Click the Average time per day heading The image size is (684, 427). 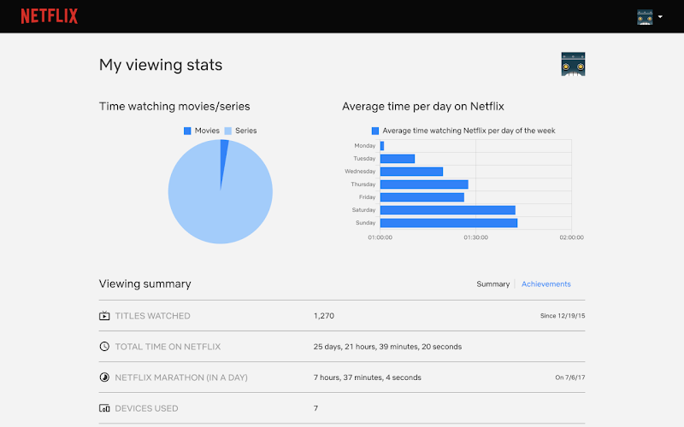423,106
